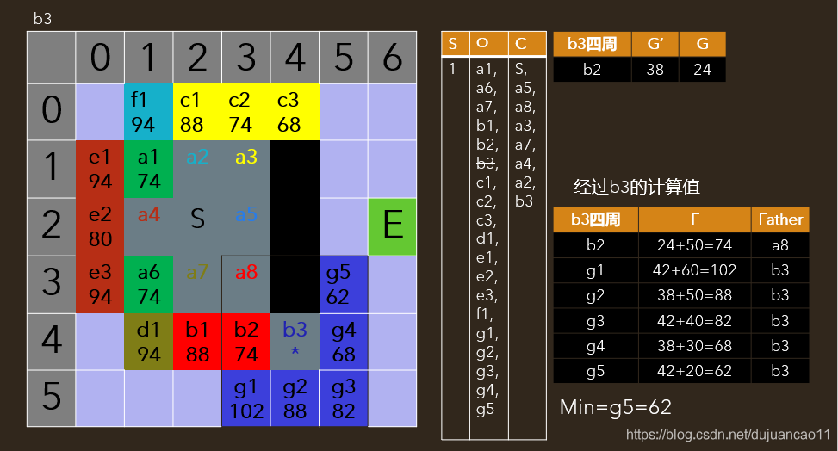Select the G' column header

655,44
